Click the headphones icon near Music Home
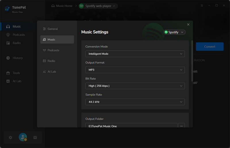Screen dimensions: 230x148 (x=53, y=6)
